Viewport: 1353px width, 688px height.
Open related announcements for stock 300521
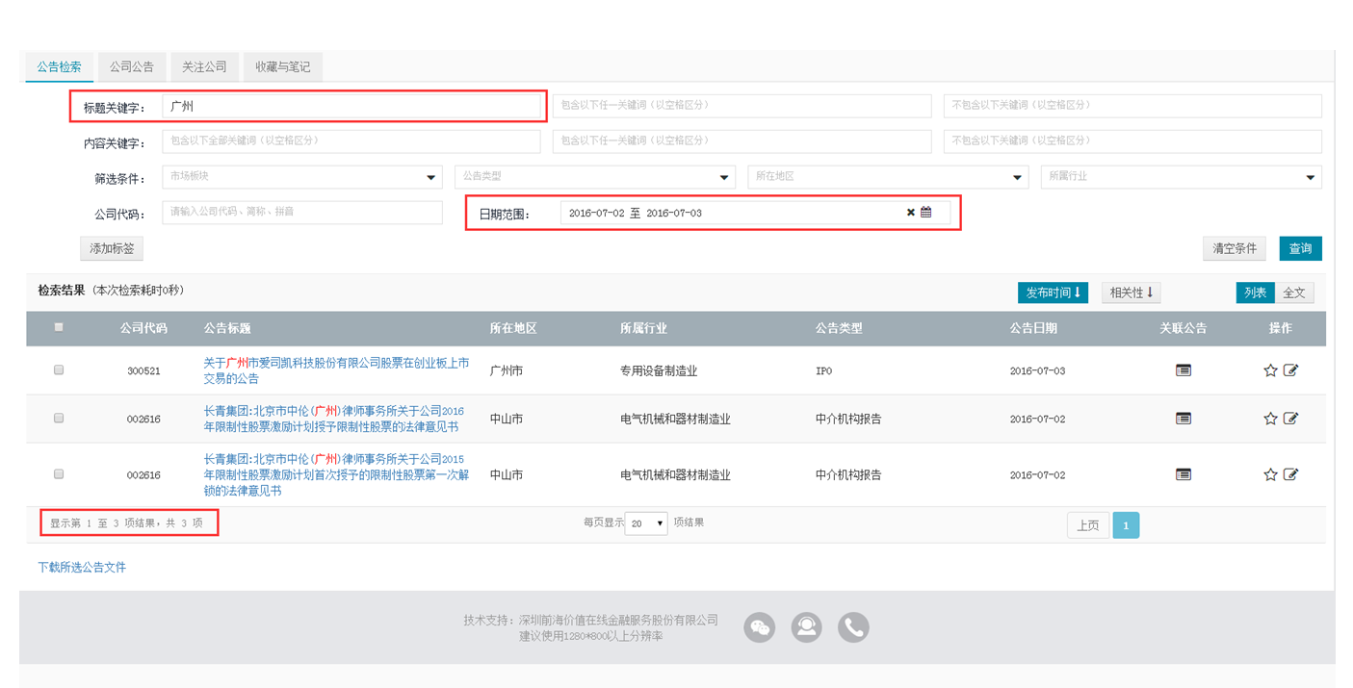coord(1184,370)
